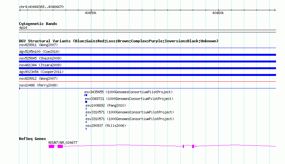Select the esv1008692 blue tick glyph

click(x=86, y=109)
